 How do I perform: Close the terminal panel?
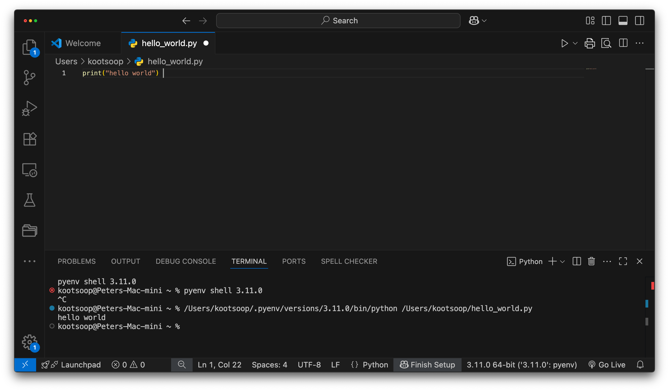[640, 261]
